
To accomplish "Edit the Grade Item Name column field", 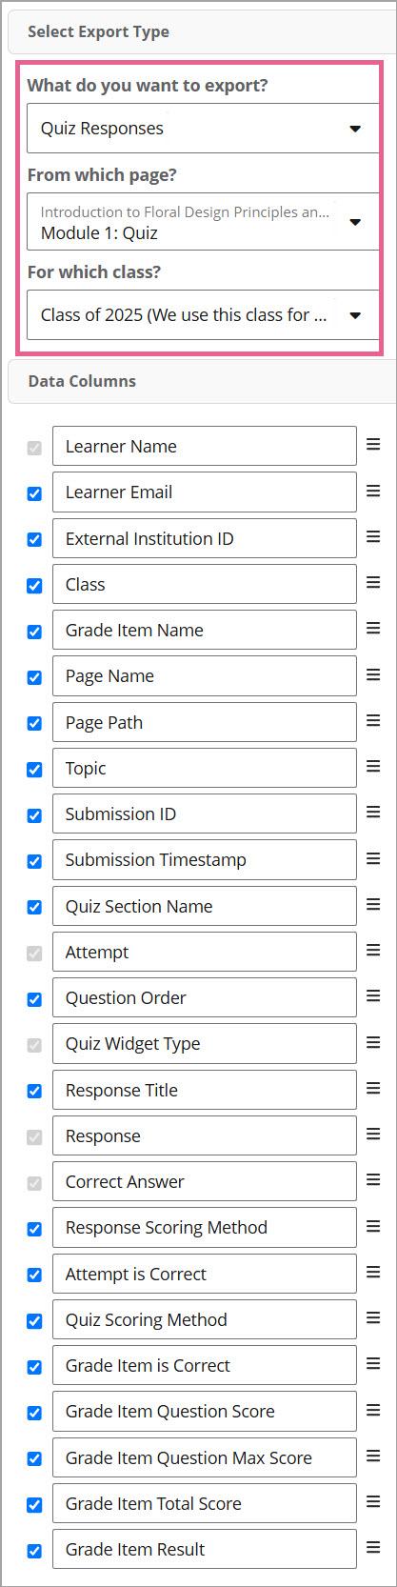I will [205, 630].
